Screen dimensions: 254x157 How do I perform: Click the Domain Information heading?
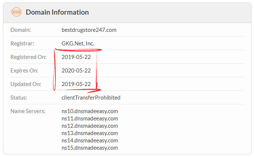57,12
